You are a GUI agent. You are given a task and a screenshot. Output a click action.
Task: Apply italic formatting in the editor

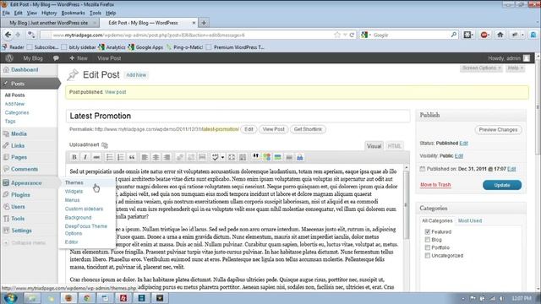[x=85, y=157]
